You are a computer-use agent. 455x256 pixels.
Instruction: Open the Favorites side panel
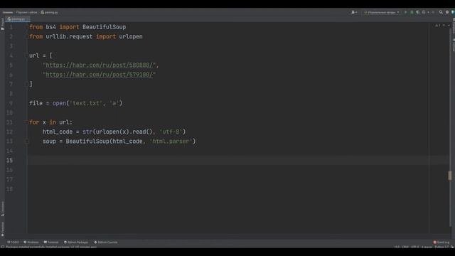coord(3,229)
